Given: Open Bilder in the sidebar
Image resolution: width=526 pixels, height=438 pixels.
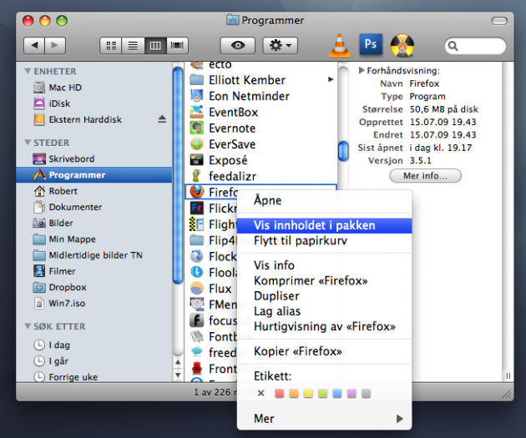Looking at the screenshot, I should pos(94,224).
